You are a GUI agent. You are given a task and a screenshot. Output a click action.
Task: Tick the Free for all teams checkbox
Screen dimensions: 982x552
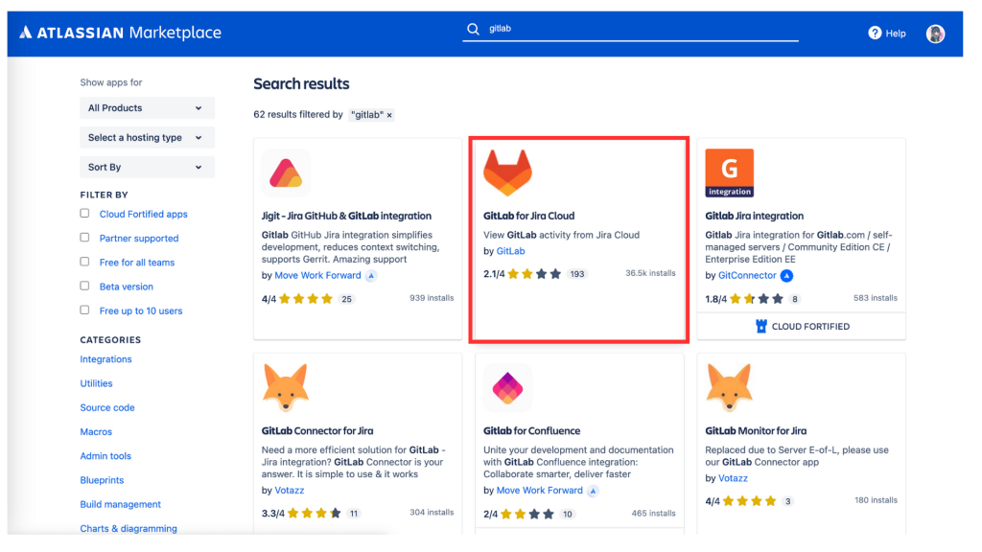pyautogui.click(x=84, y=262)
